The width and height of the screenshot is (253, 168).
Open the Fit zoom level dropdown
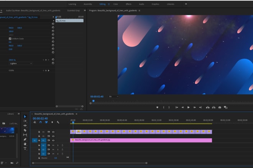pos(113,97)
